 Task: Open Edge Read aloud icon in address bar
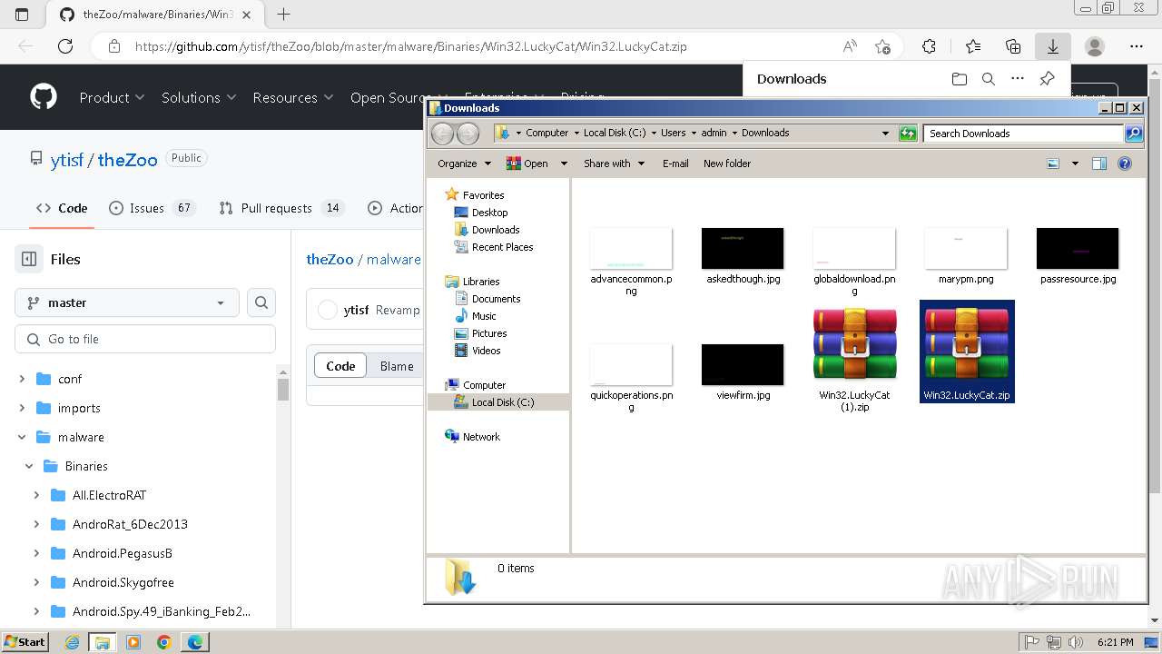[x=850, y=46]
